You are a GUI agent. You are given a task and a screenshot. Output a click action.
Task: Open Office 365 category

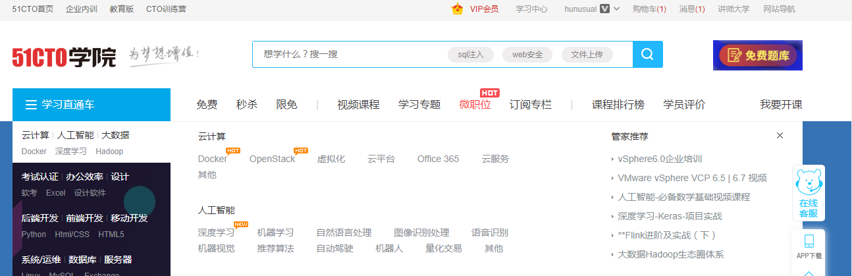tap(438, 159)
